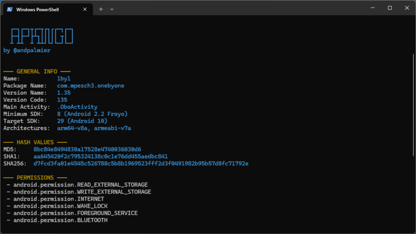Close the PowerShell window
Image resolution: width=416 pixels, height=234 pixels.
click(x=407, y=8)
